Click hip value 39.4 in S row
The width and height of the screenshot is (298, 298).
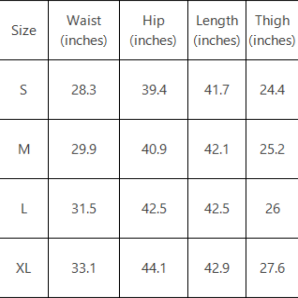click(x=153, y=90)
